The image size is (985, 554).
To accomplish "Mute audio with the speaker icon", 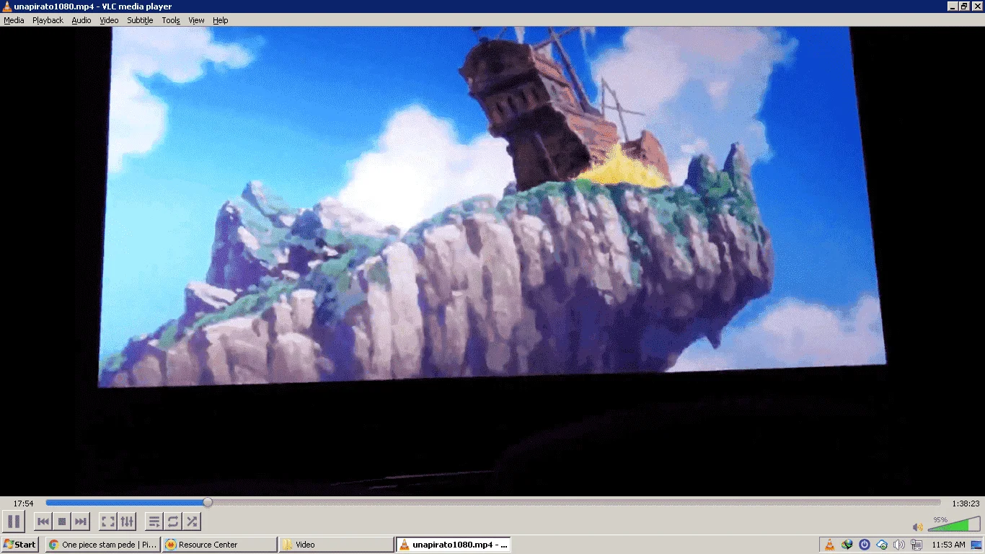I will 918,527.
